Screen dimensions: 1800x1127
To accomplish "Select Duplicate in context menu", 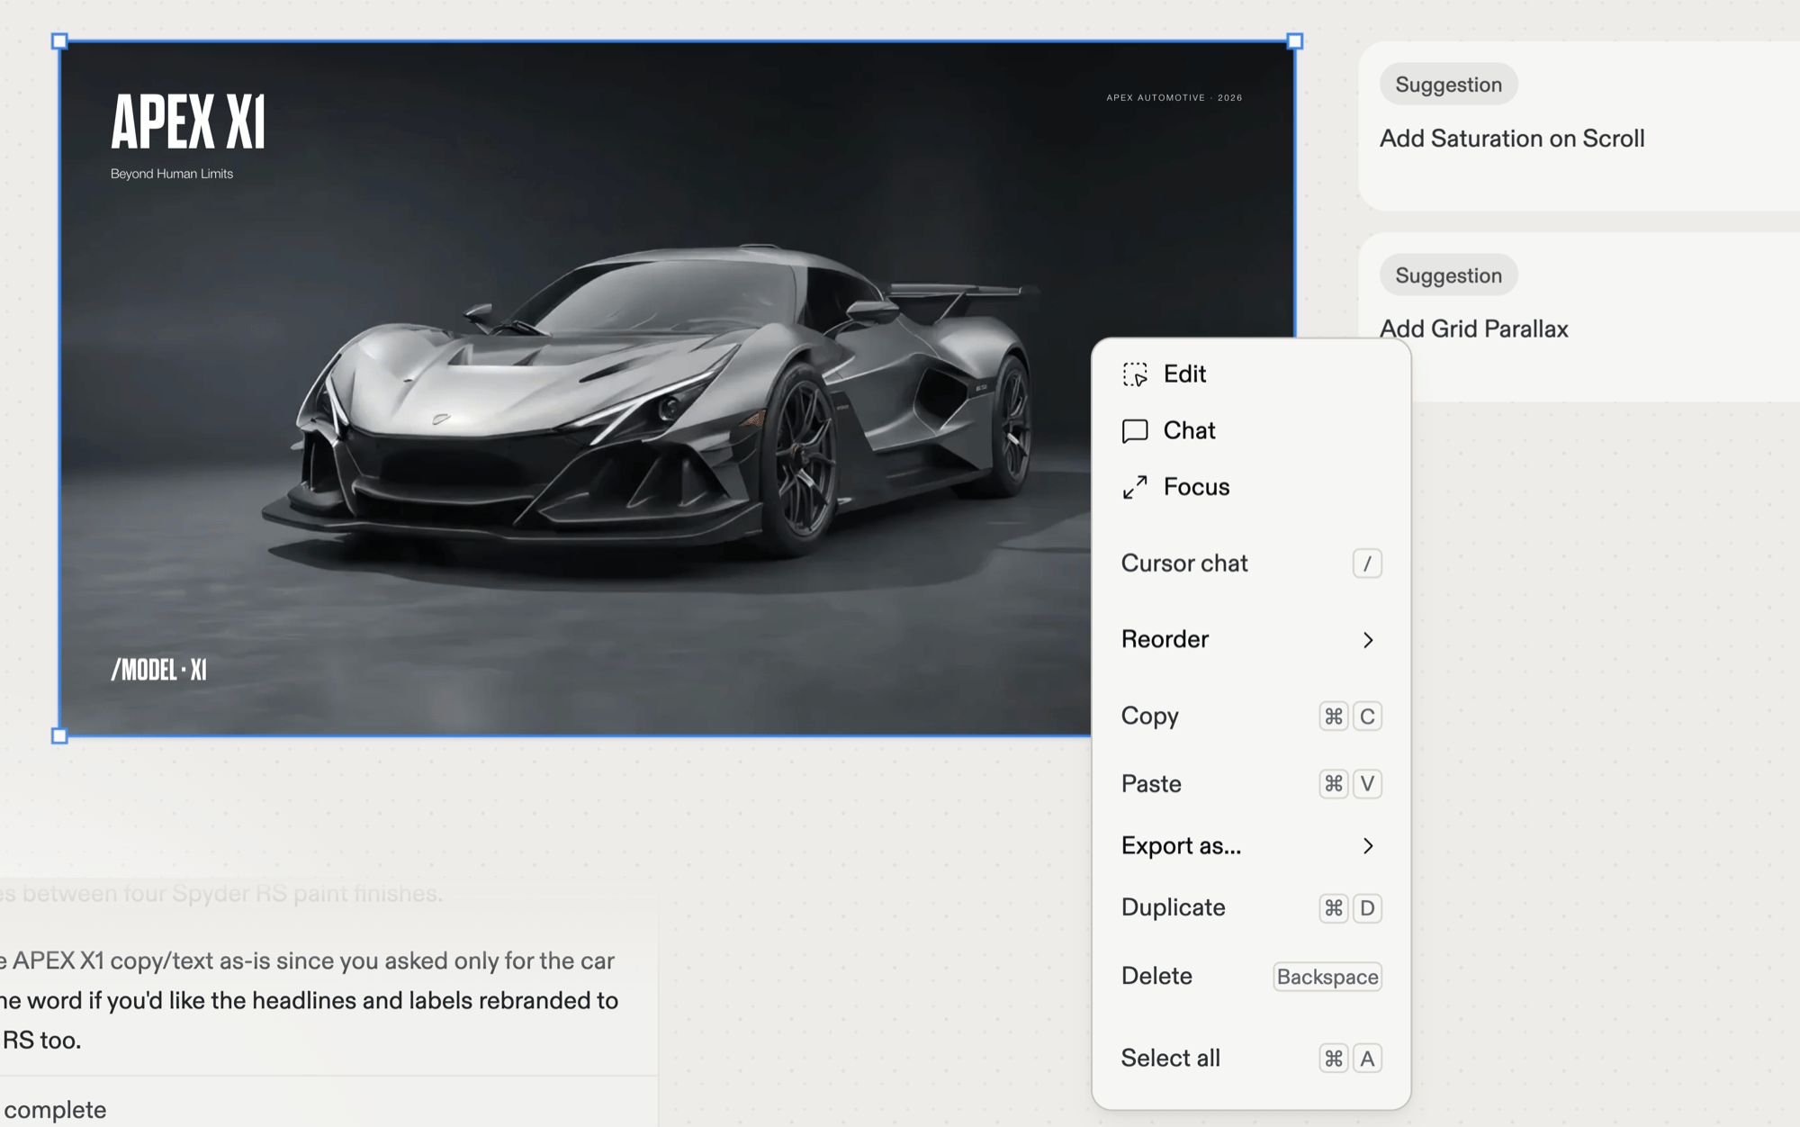I will click(1251, 908).
